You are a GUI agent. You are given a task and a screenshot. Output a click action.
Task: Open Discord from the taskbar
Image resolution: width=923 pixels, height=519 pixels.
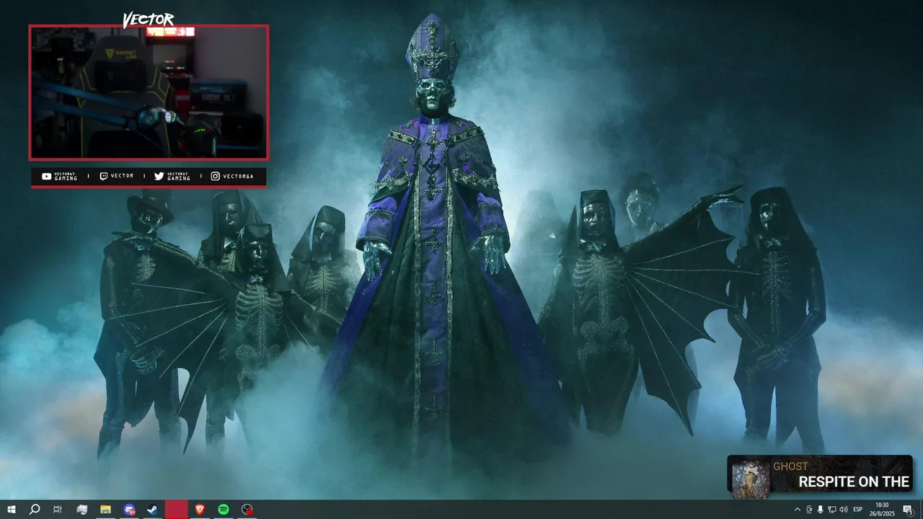129,510
